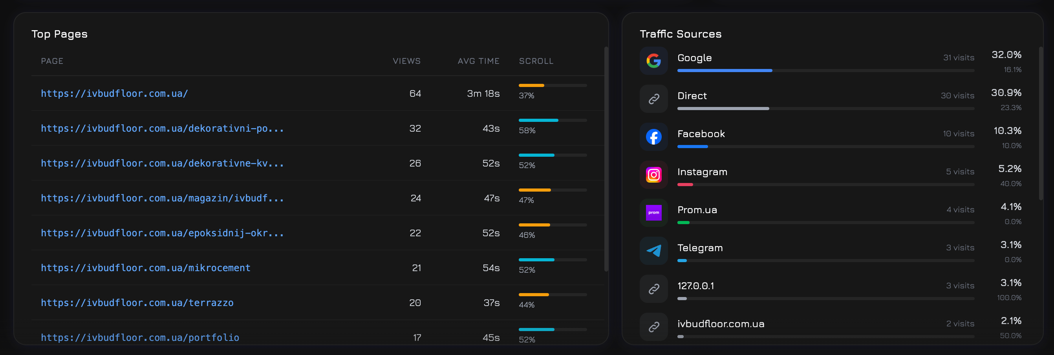
Task: Click the 30.9% Direct share value
Action: tap(1006, 92)
